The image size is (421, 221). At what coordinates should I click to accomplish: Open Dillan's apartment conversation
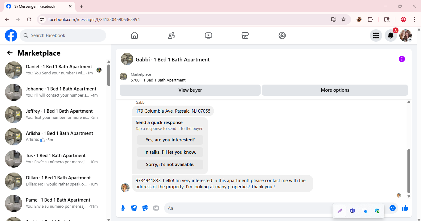(54, 181)
